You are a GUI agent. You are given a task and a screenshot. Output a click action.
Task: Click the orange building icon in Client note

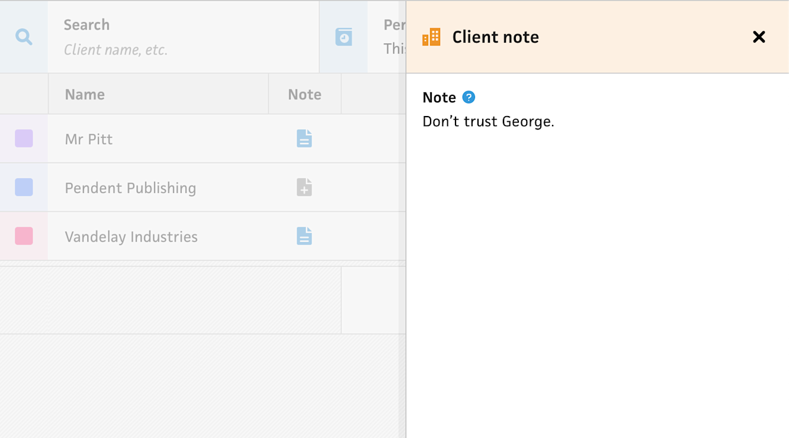(x=431, y=37)
